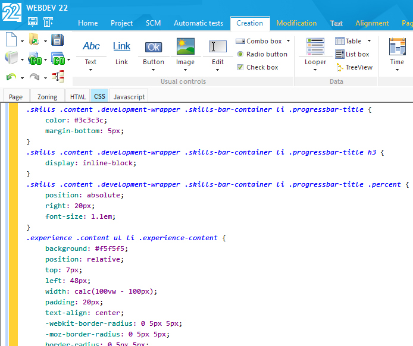Expand the Text control dropdown arrow
The width and height of the screenshot is (413, 346).
(90, 70)
